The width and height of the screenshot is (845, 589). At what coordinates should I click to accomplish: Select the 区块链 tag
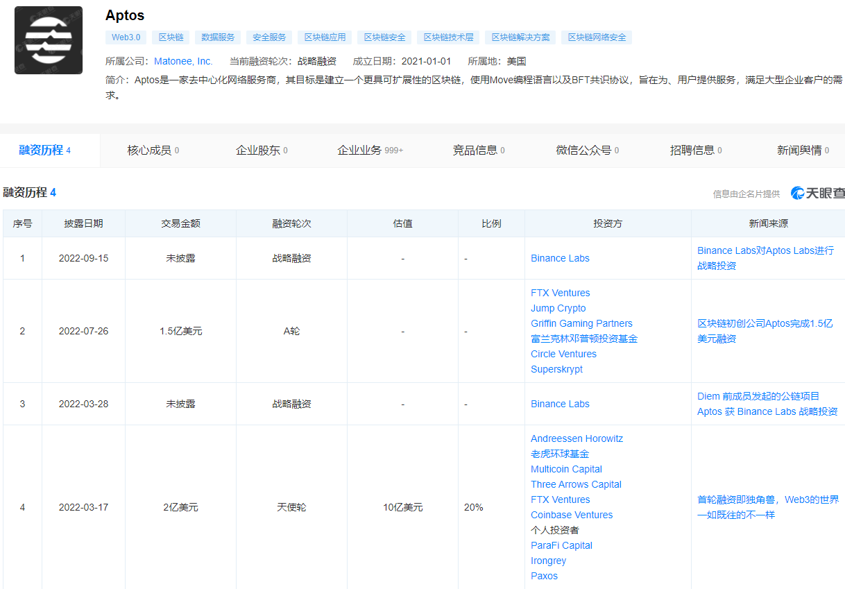171,37
